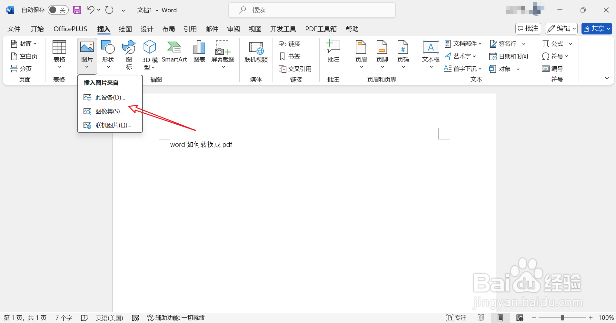Toggle AutoSave off switch
616x323 pixels.
click(x=58, y=10)
